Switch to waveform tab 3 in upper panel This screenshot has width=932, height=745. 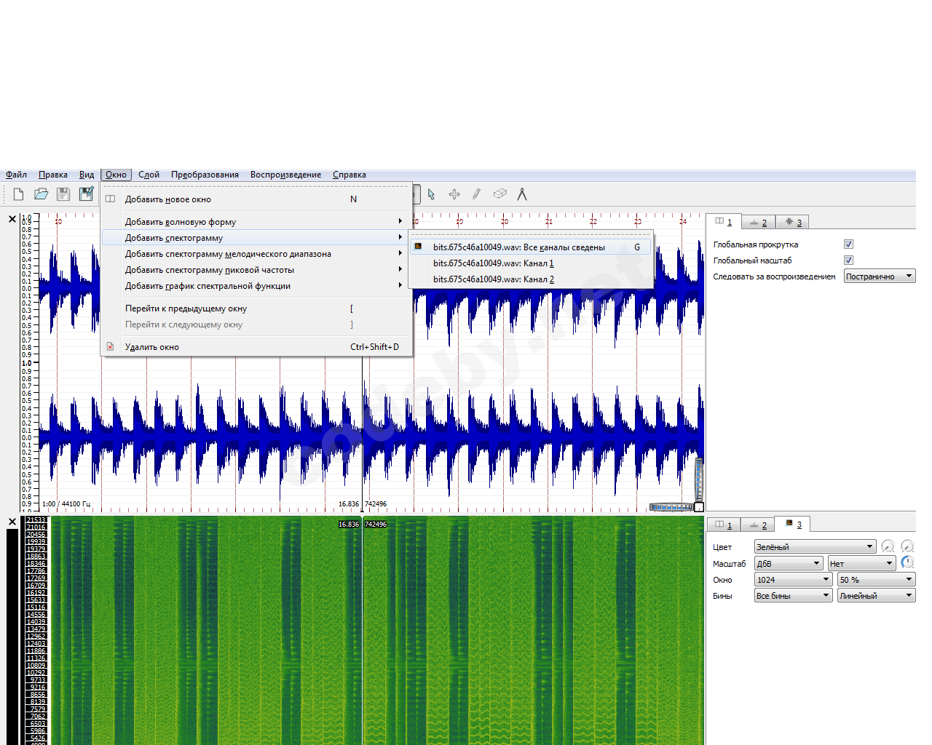click(793, 223)
